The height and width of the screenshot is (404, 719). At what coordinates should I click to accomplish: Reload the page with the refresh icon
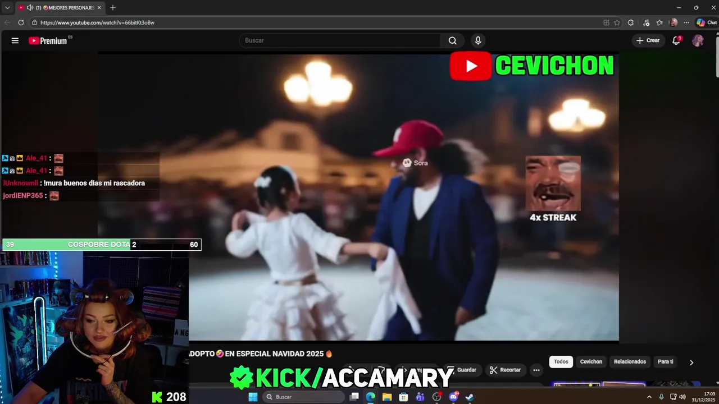pyautogui.click(x=21, y=22)
